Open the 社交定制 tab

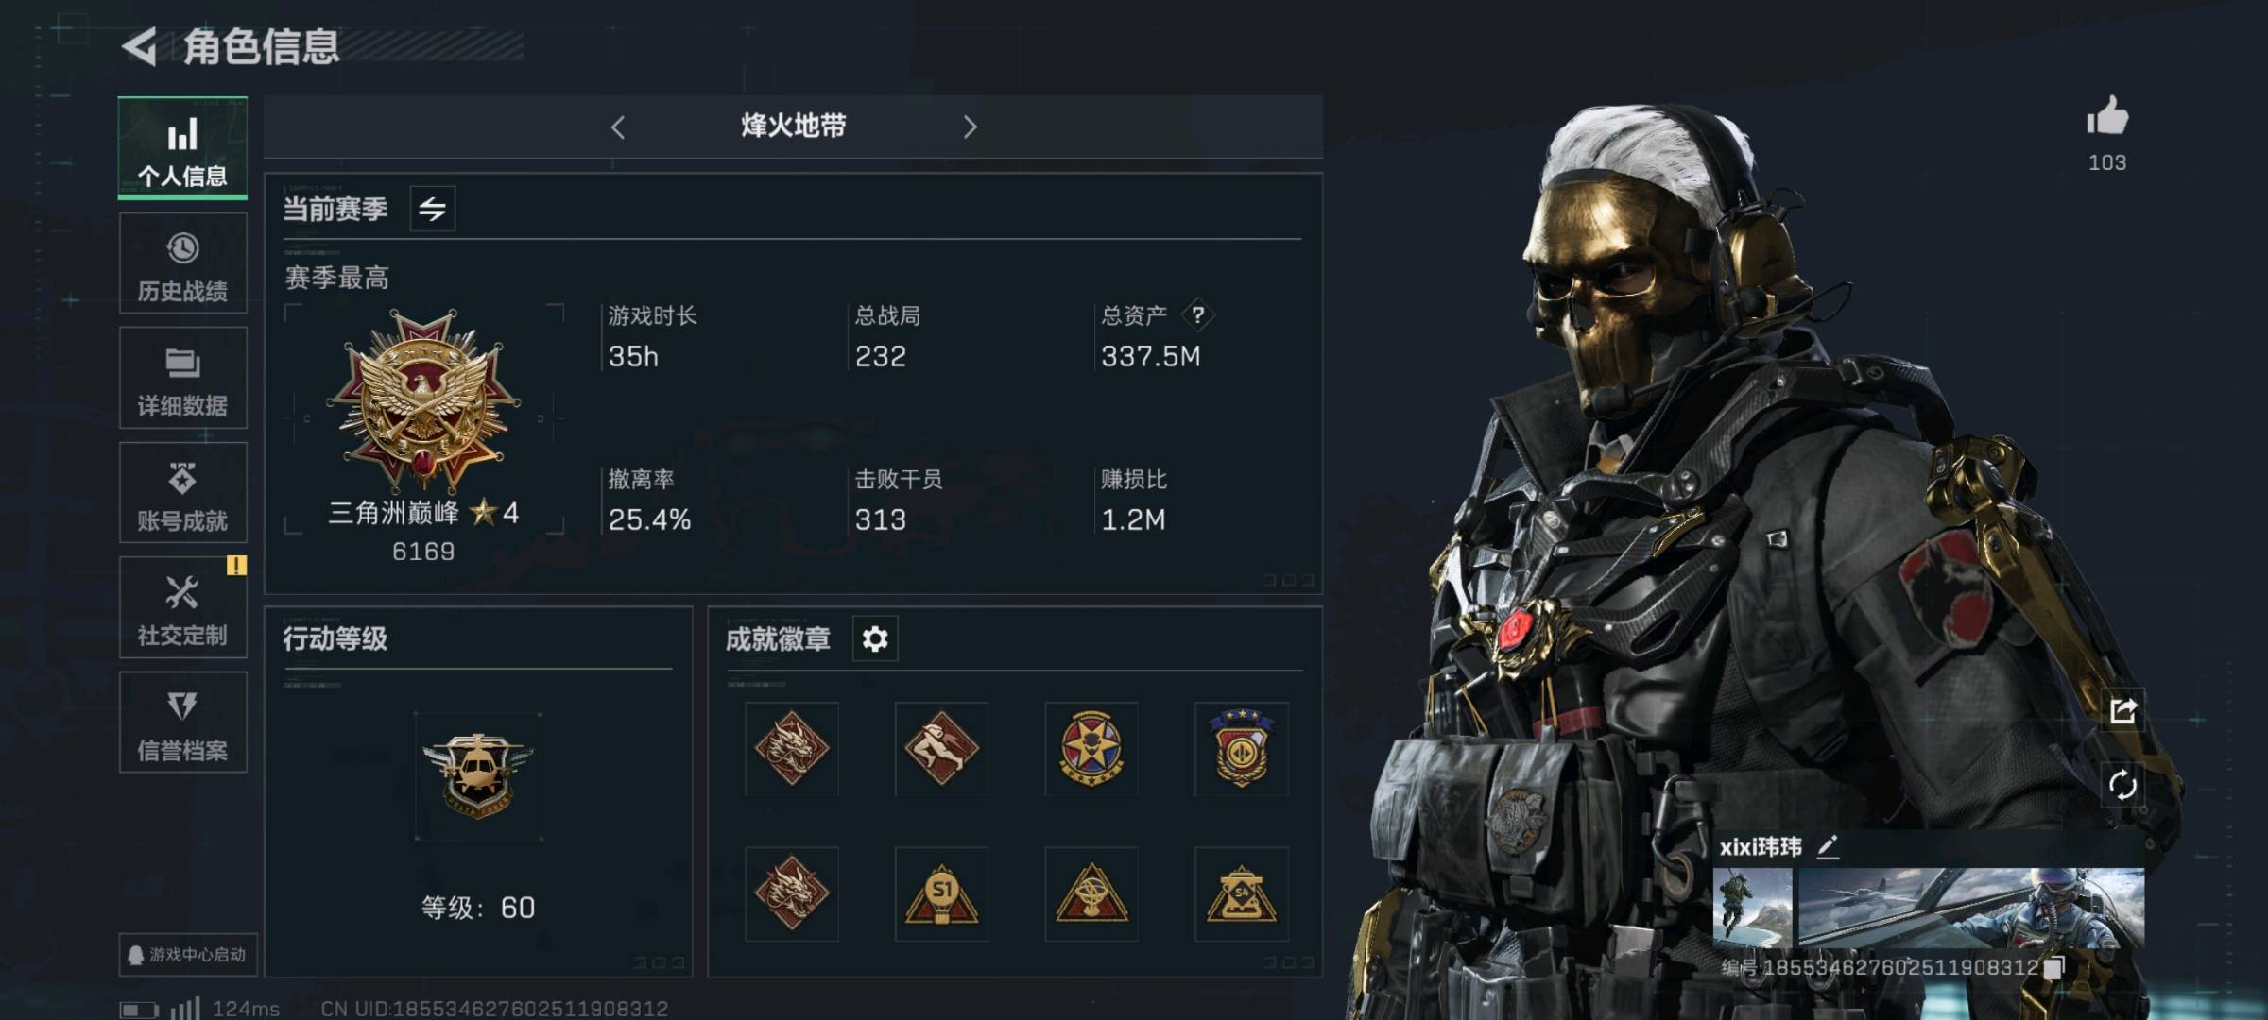coord(182,607)
